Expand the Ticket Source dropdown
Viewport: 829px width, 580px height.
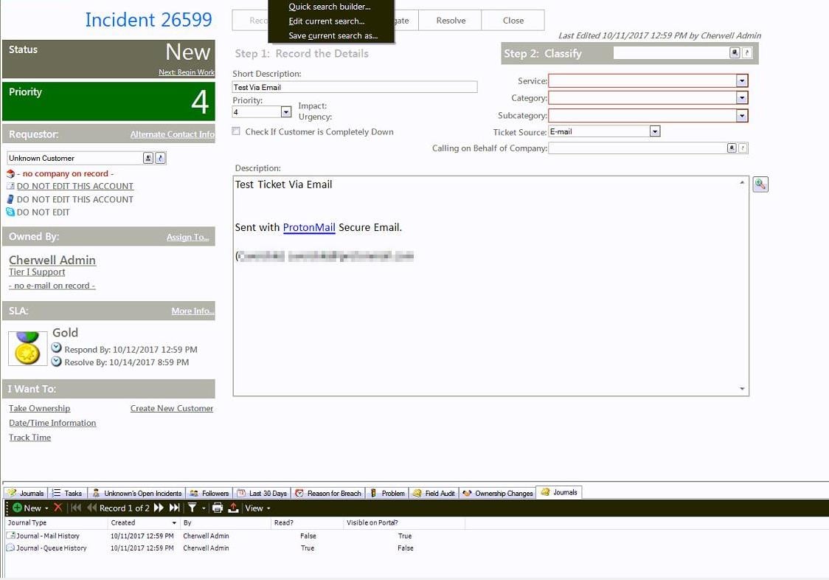point(653,131)
